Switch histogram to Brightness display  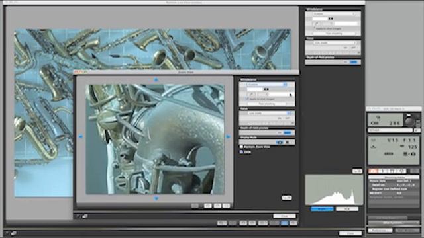[322, 209]
